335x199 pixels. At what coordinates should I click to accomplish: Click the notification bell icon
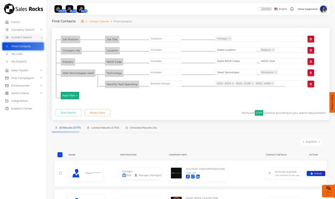[292, 9]
